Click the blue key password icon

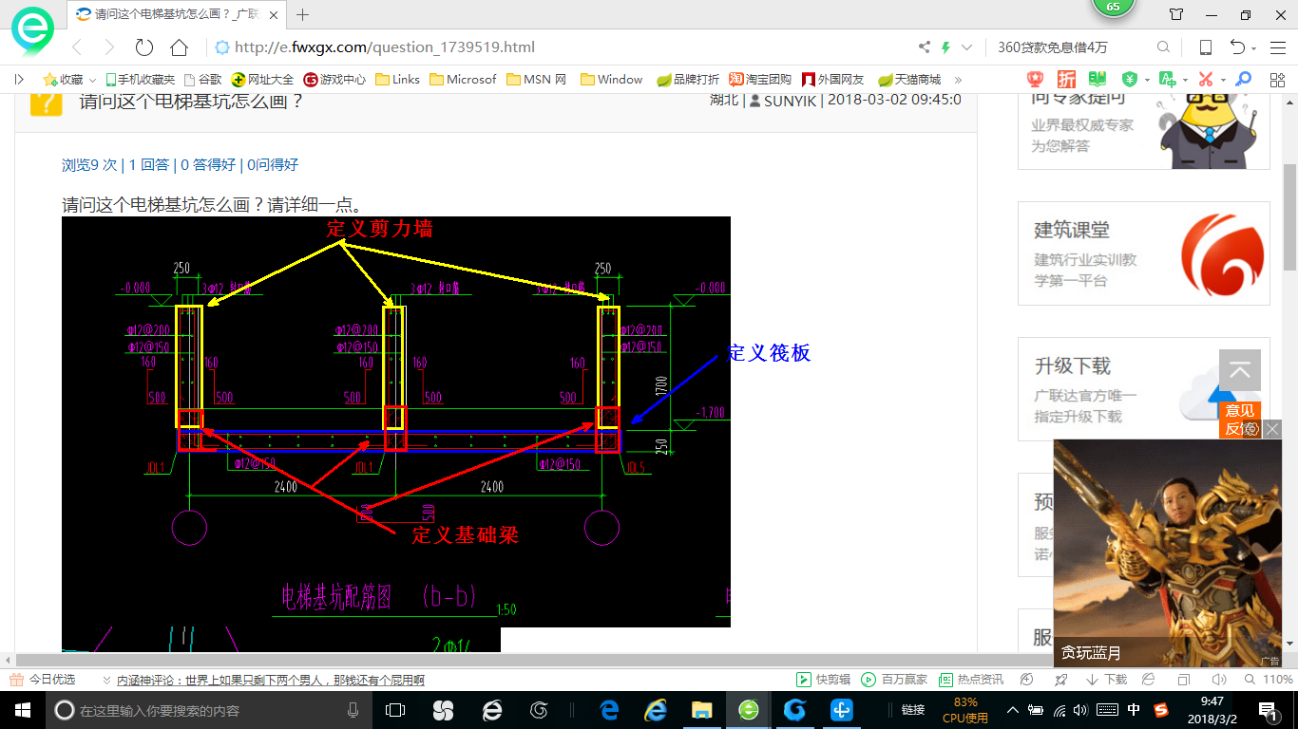[1242, 80]
